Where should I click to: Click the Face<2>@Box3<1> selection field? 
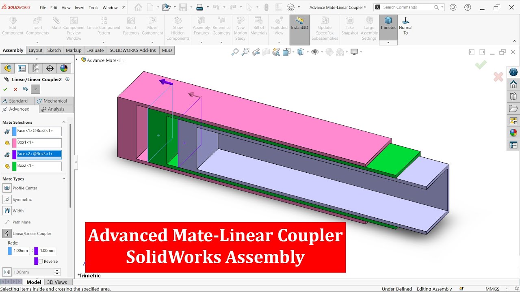(x=39, y=154)
